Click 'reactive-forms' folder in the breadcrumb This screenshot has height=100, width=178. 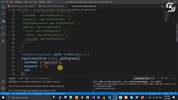coord(23,10)
